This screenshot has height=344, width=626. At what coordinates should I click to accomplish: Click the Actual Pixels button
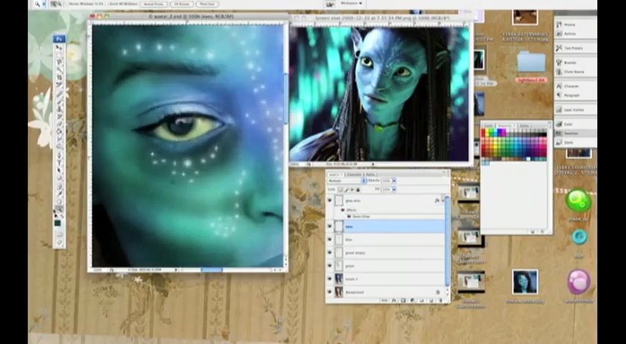tap(154, 4)
